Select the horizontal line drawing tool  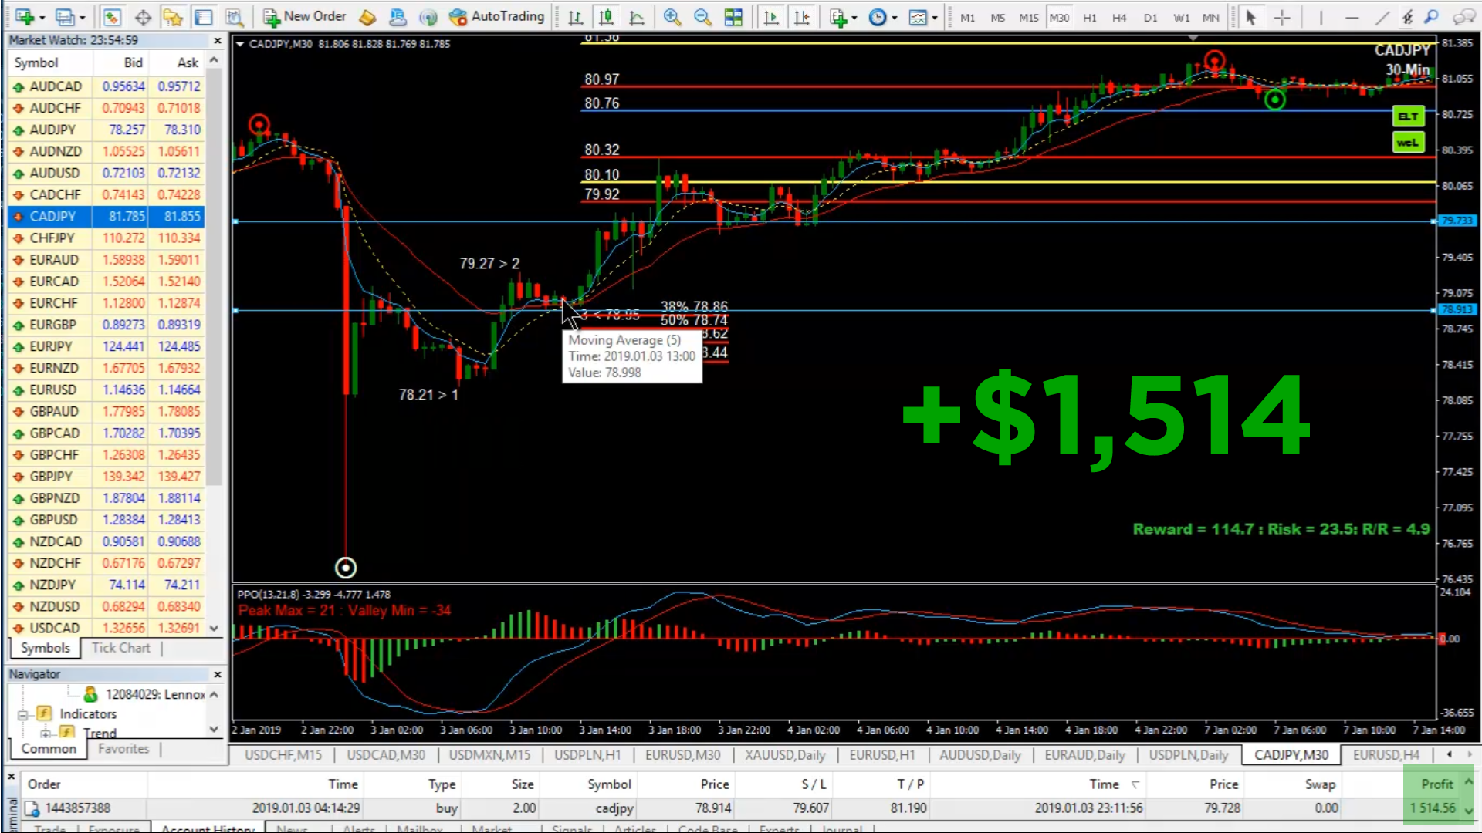(x=1352, y=17)
